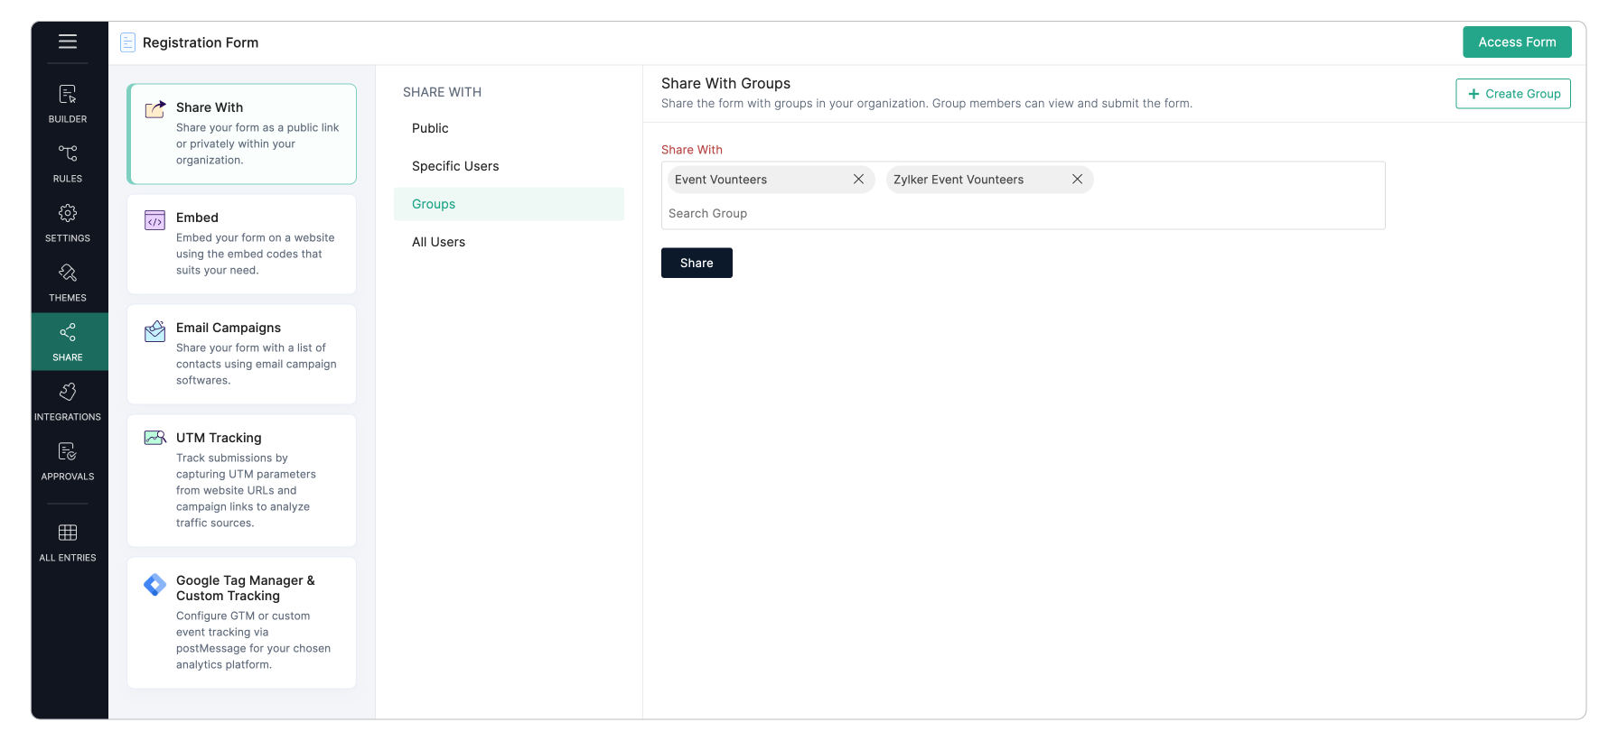The image size is (1618, 741).
Task: Open the Approvals section
Action: (68, 461)
